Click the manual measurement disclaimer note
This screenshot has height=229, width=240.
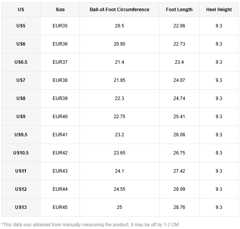(x=90, y=224)
